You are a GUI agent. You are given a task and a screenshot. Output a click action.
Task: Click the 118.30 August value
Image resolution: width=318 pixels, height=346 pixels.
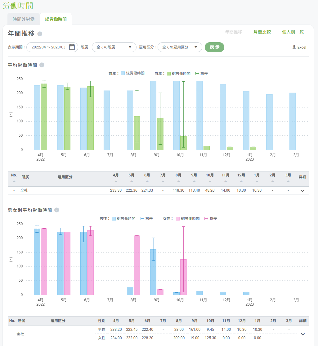tap(178, 190)
